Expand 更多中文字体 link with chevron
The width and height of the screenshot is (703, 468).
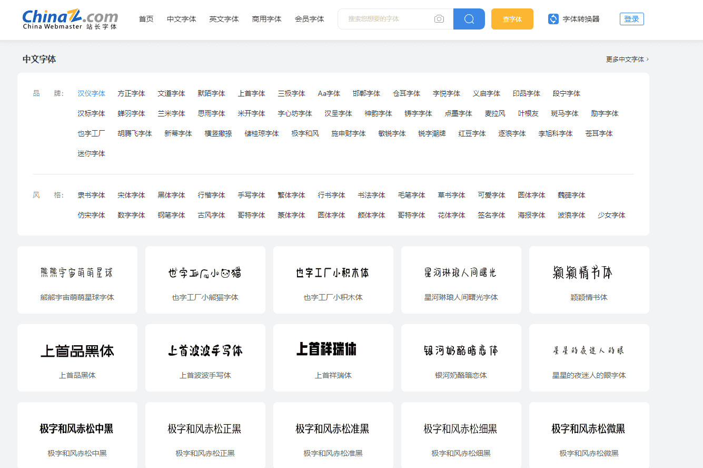(627, 60)
